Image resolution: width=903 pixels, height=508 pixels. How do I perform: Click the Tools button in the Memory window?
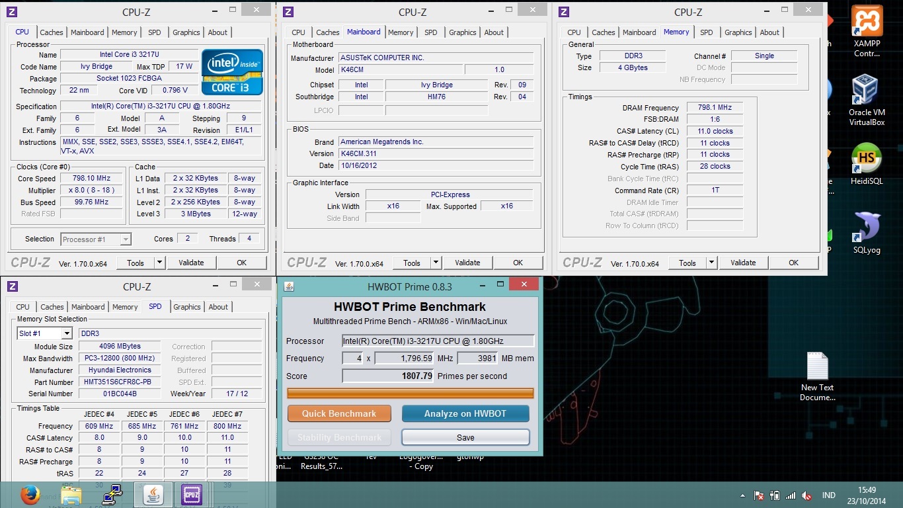click(x=687, y=263)
